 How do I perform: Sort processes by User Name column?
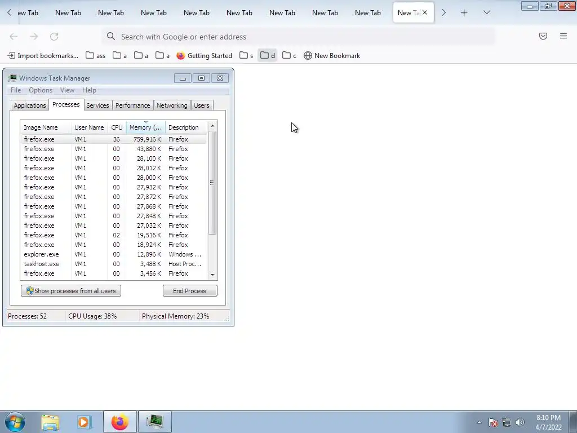89,127
